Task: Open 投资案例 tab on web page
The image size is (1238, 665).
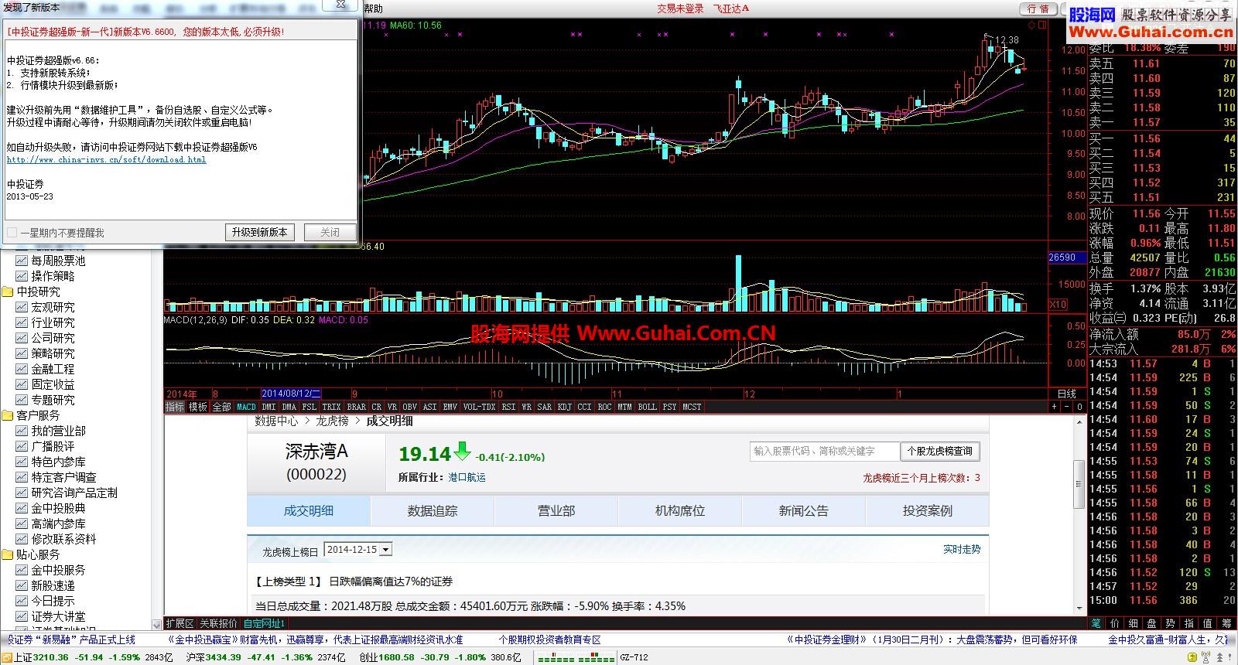Action: [x=928, y=511]
